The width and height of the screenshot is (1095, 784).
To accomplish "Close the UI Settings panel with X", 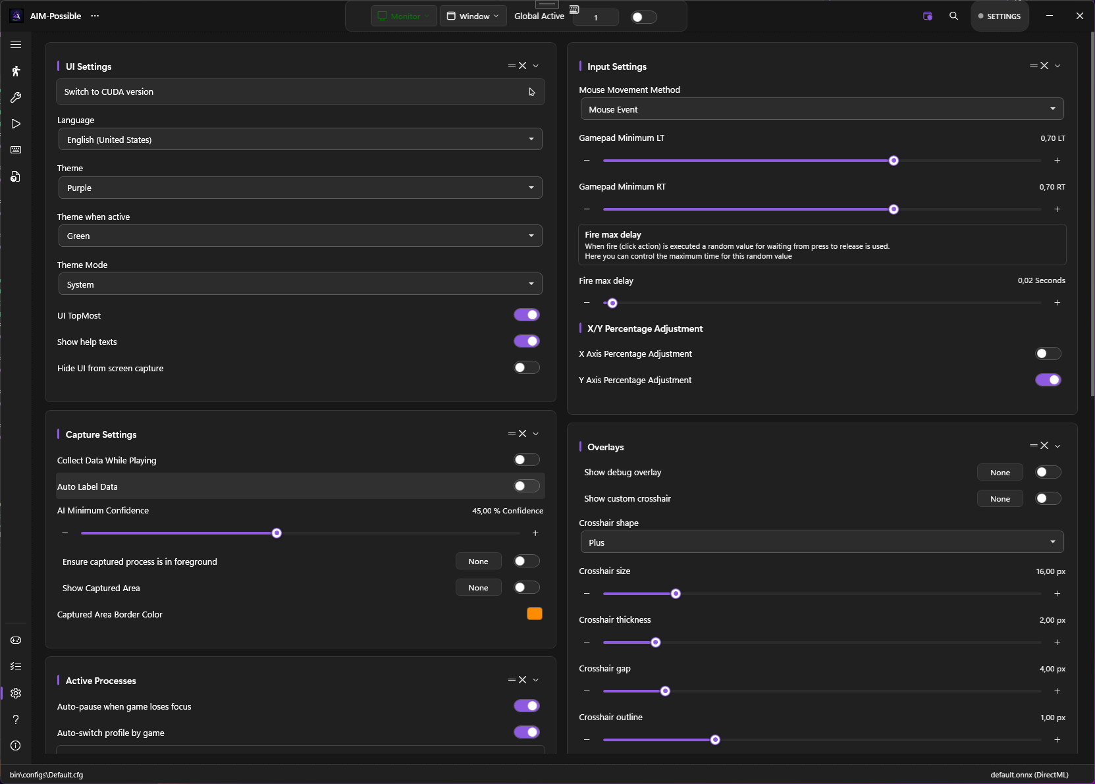I will tap(523, 66).
